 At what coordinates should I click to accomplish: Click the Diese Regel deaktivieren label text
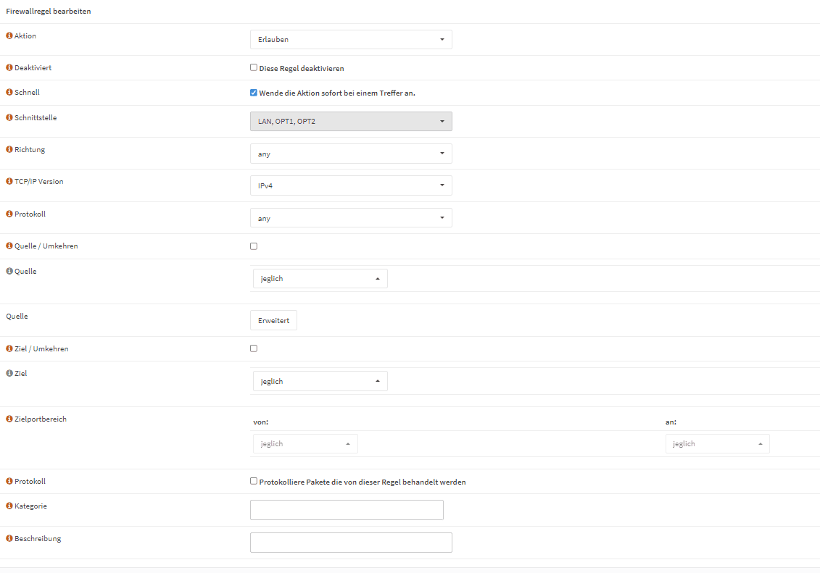pos(301,68)
